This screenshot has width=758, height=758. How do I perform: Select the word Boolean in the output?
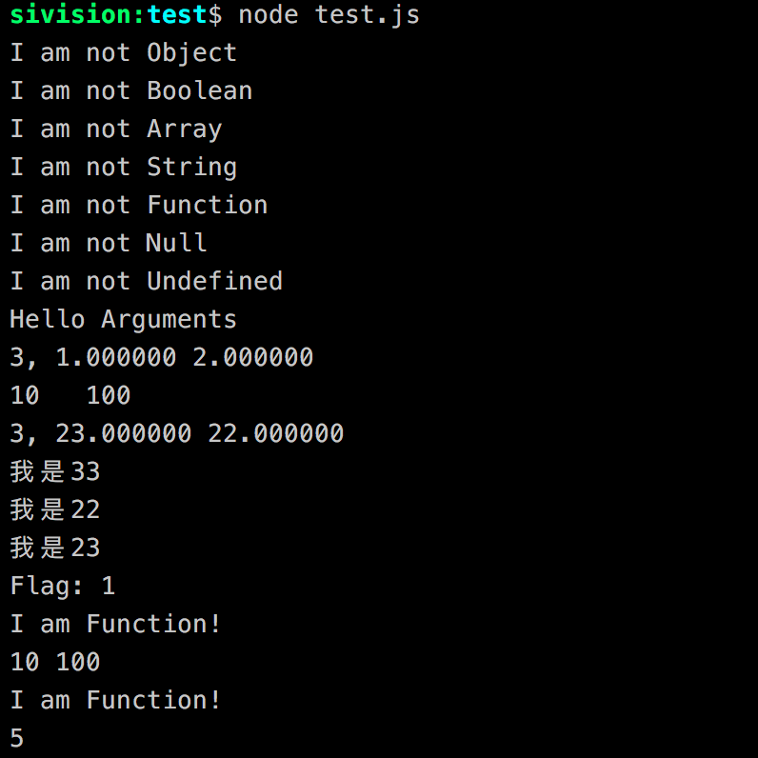click(x=200, y=91)
